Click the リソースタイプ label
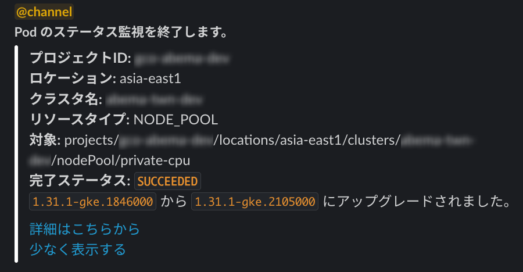Image resolution: width=523 pixels, height=272 pixels. [x=79, y=120]
